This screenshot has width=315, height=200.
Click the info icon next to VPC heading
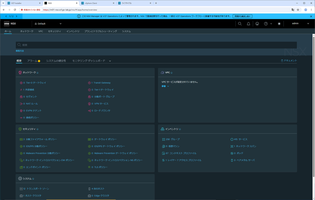[171, 73]
